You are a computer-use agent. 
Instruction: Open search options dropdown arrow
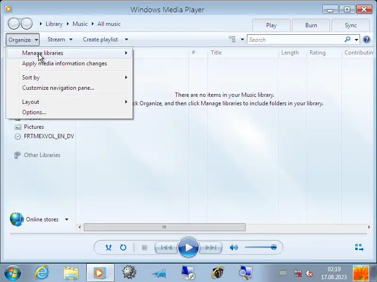click(356, 39)
